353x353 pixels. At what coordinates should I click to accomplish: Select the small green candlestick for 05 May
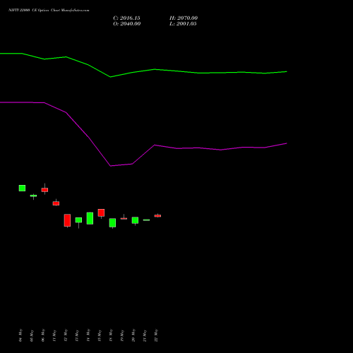(33, 196)
